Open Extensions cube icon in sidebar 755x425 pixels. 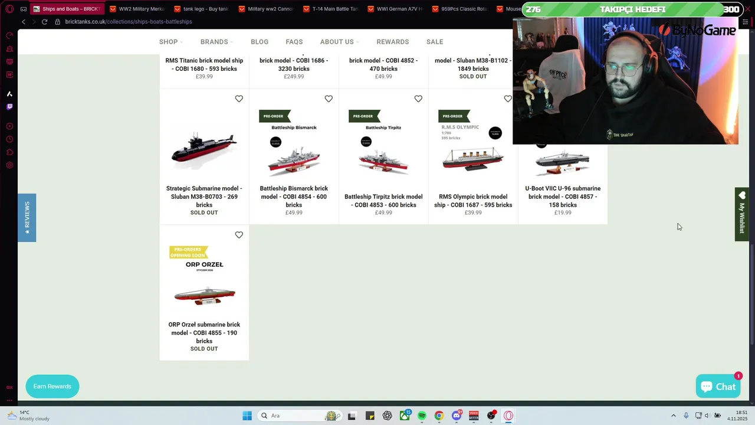[x=9, y=152]
